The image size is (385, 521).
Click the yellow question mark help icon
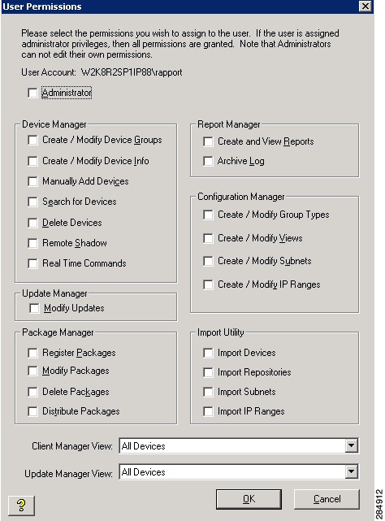[x=21, y=506]
